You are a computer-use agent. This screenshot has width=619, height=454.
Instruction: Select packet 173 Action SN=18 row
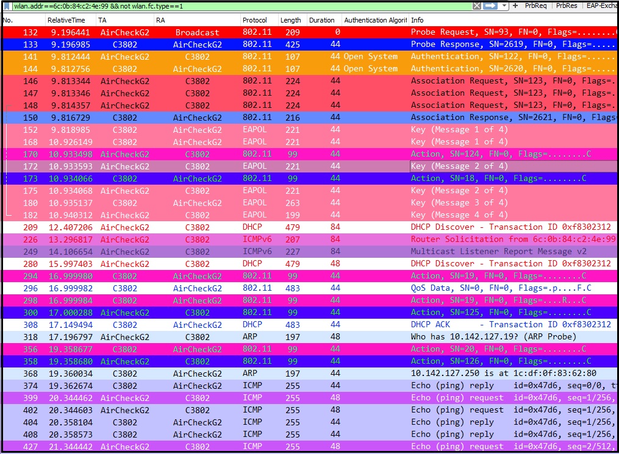coord(310,179)
